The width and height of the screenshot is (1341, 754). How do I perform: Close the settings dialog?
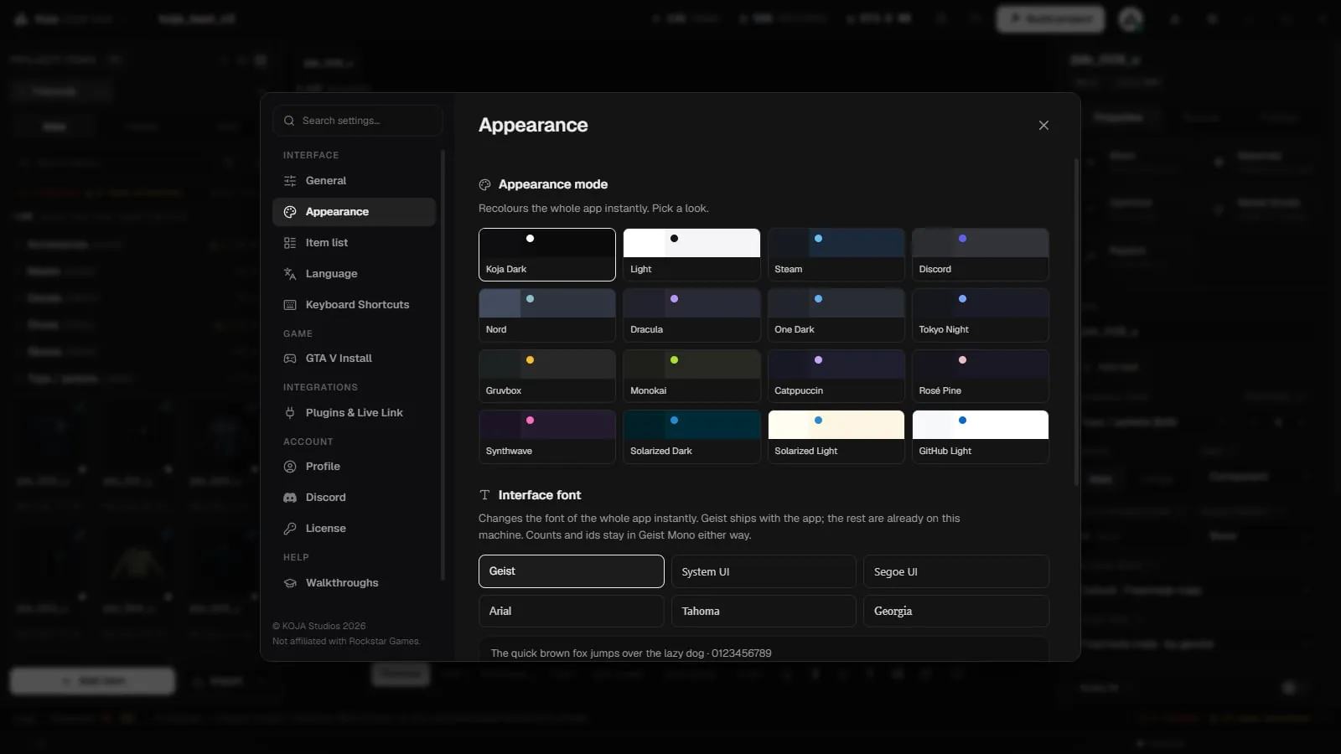[1043, 125]
